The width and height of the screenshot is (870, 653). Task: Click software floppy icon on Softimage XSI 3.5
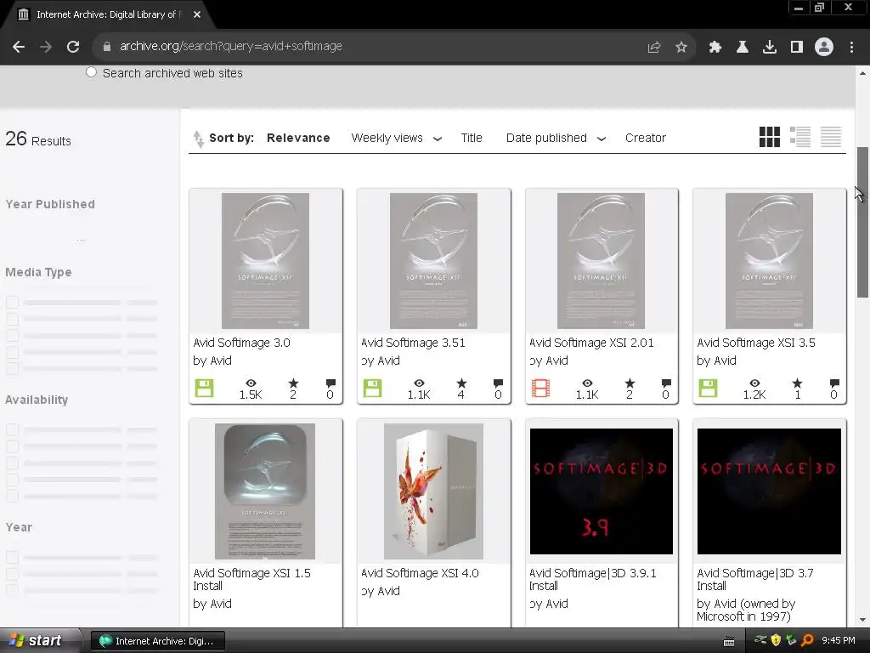coord(708,388)
